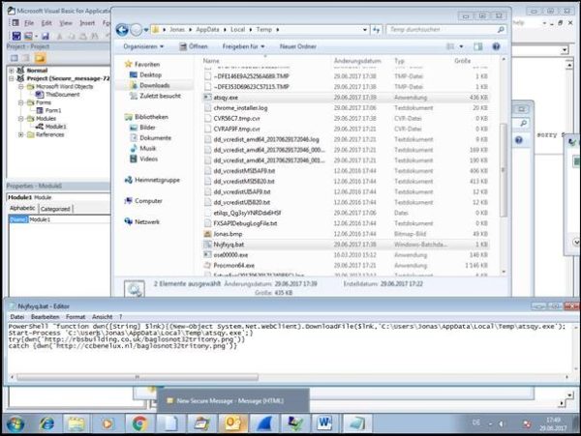
Task: Switch to Alphabetic tab in Properties
Action: [22, 208]
